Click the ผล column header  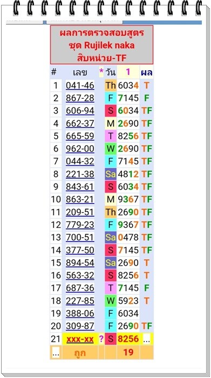click(146, 72)
